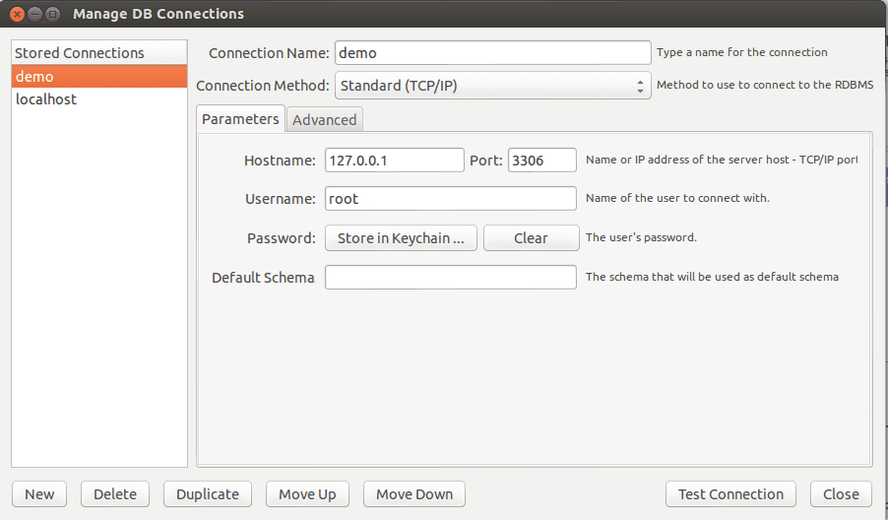This screenshot has height=520, width=888.
Task: Maximize the Manage DB Connections window
Action: pos(52,14)
